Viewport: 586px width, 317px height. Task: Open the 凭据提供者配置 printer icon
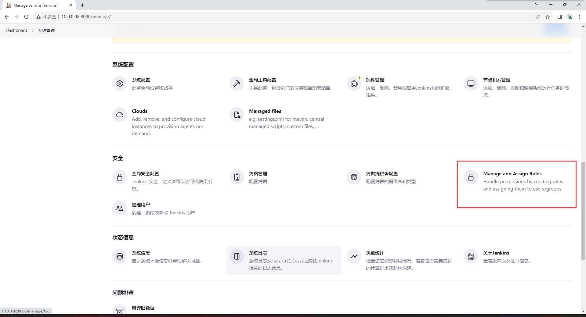pos(354,177)
